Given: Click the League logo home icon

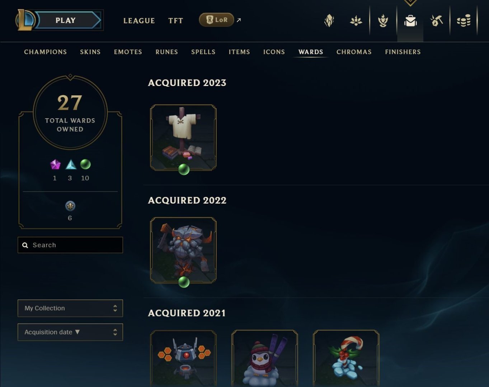Looking at the screenshot, I should [x=25, y=20].
